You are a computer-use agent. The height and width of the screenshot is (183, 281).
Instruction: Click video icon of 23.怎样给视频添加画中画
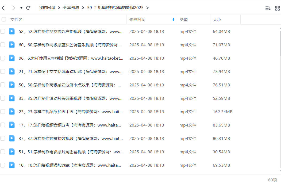12,111
